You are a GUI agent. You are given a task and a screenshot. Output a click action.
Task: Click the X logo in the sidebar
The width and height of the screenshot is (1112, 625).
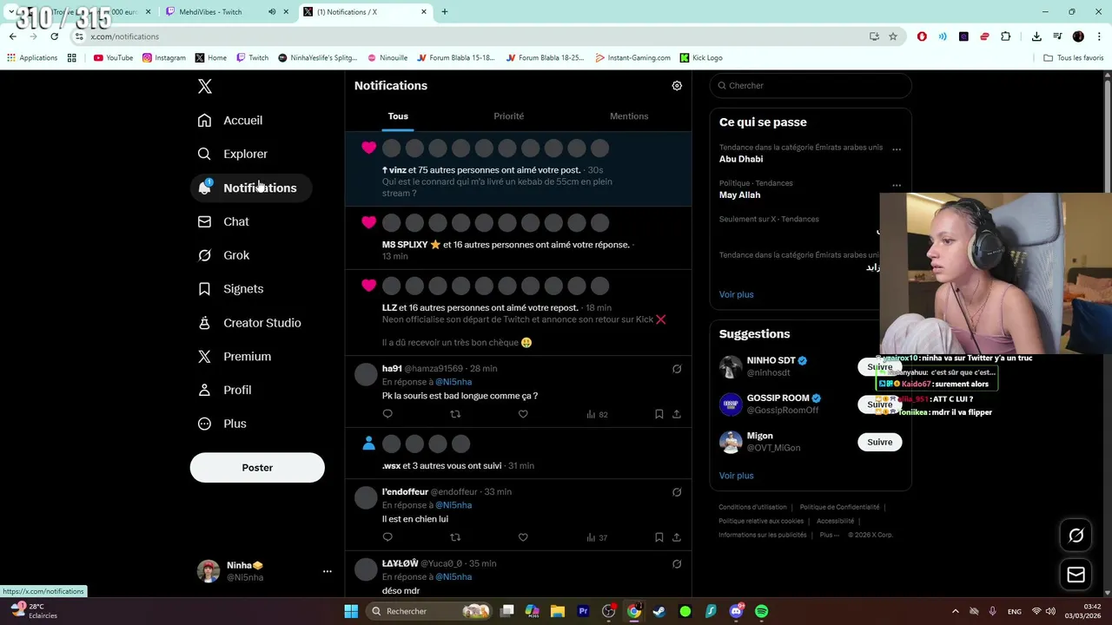click(x=205, y=86)
